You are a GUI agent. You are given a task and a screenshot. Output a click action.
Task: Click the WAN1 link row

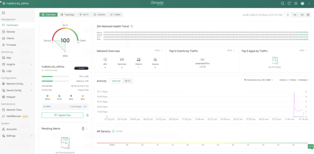click(65, 107)
